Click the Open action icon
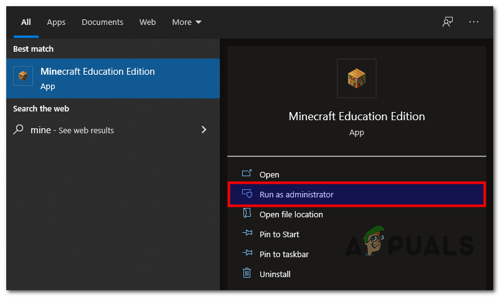Viewport: 500px width, 297px height. 247,173
